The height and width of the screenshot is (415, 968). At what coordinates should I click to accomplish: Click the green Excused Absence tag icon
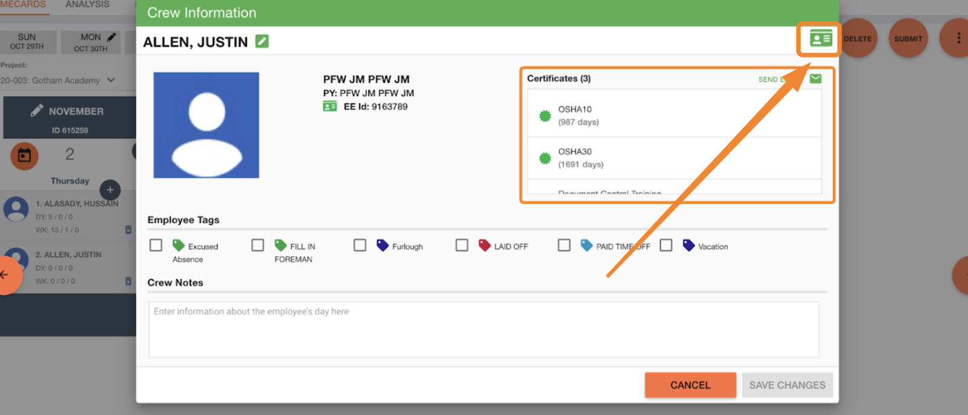pyautogui.click(x=178, y=245)
